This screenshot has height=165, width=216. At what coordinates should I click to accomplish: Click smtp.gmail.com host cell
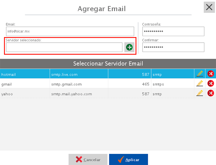click(x=79, y=84)
